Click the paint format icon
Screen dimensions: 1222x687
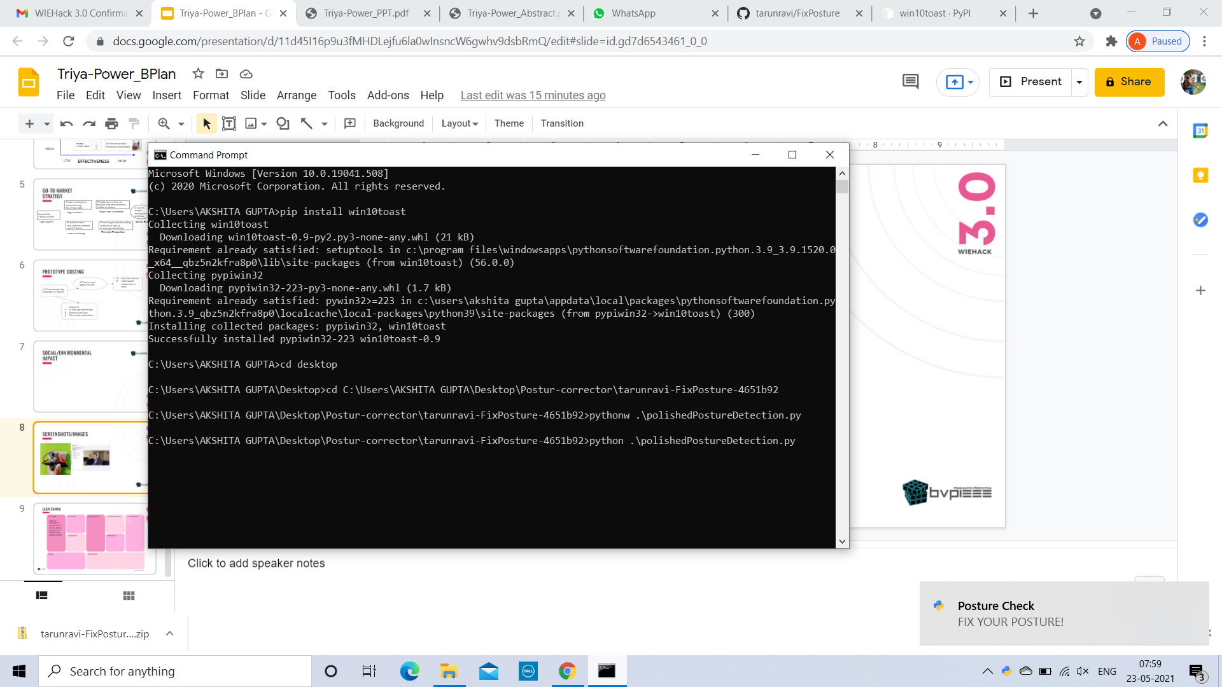tap(134, 123)
